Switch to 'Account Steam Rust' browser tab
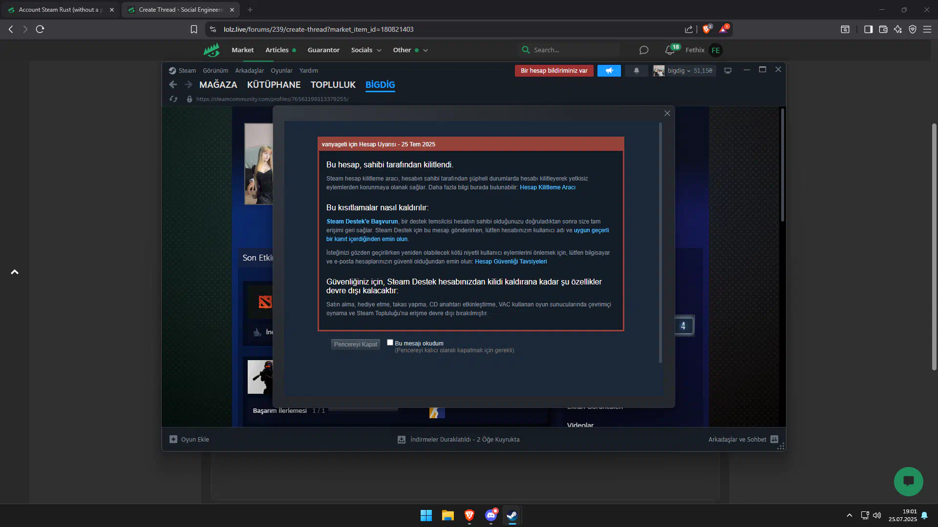Viewport: 938px width, 527px height. click(x=61, y=10)
